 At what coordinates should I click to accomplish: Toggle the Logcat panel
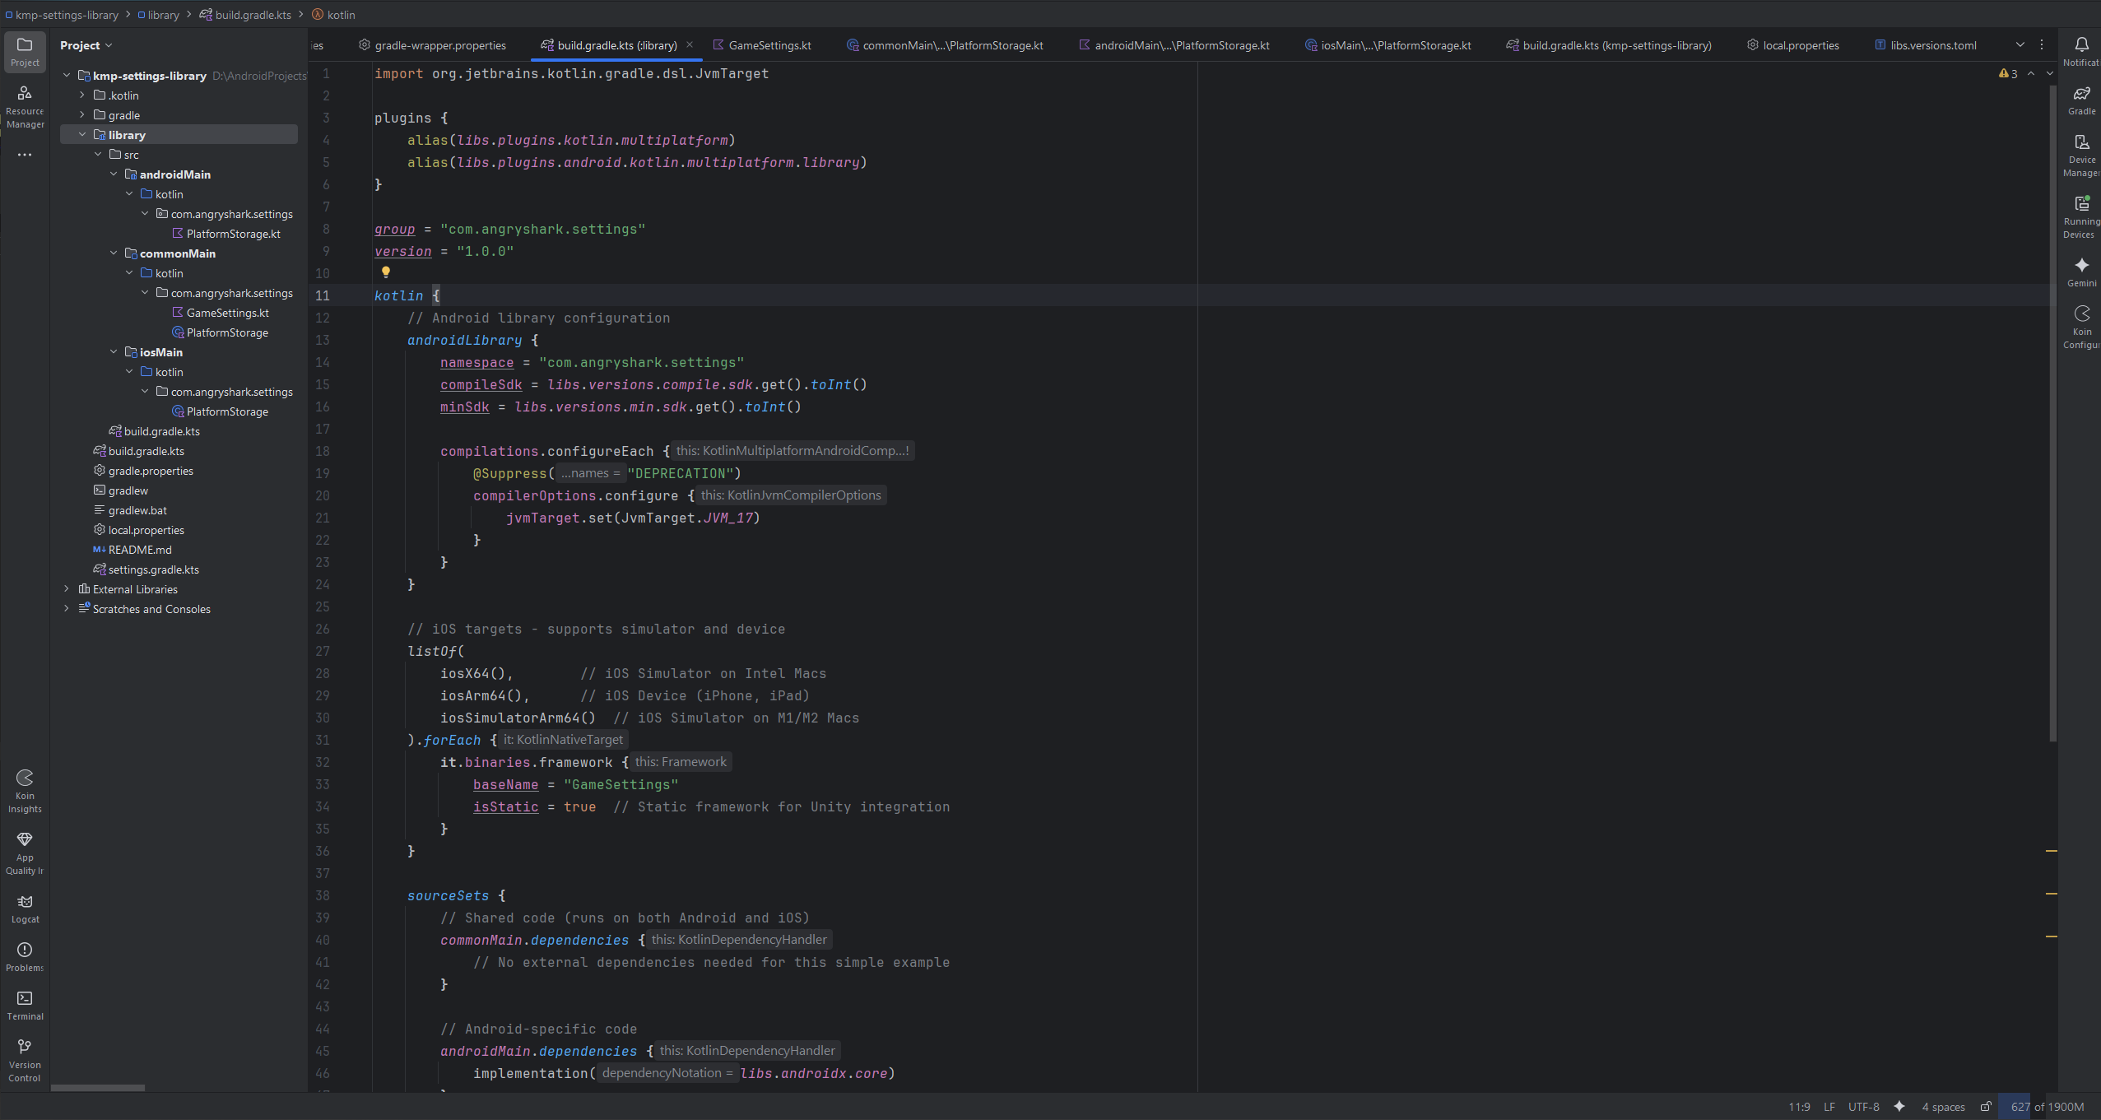click(x=25, y=907)
